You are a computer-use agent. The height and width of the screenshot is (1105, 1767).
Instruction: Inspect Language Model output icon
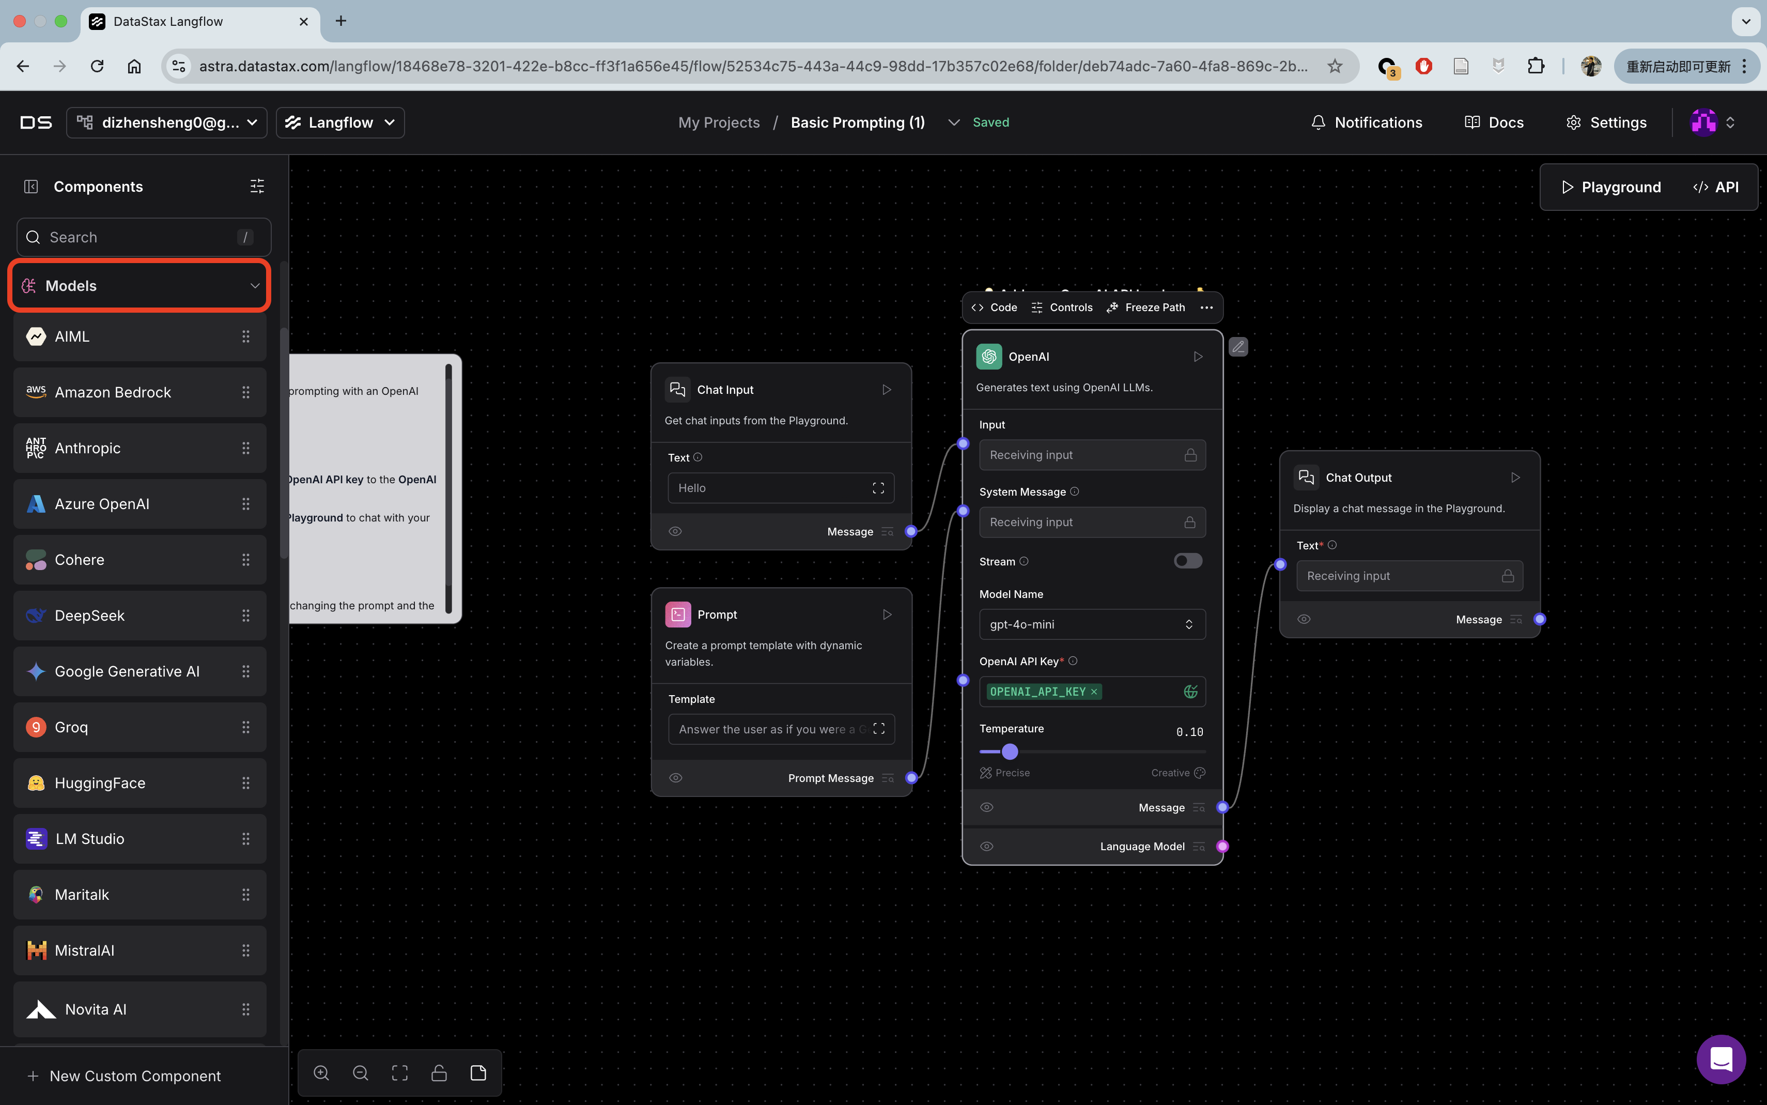pos(1199,846)
